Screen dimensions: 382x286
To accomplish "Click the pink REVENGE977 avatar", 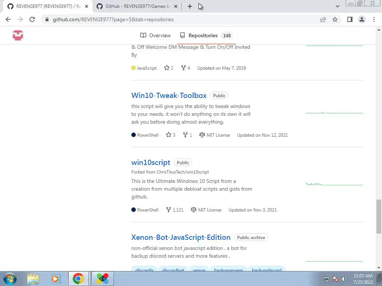I will (18, 35).
